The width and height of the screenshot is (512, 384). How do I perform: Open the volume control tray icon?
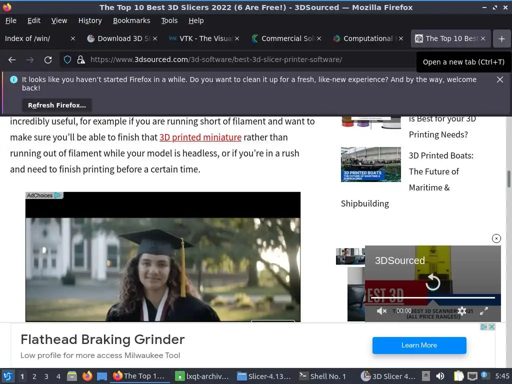pos(440,376)
